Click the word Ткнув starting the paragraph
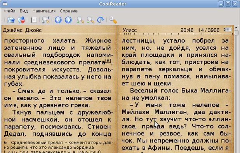The width and height of the screenshot is (240, 153). pyautogui.click(x=22, y=112)
